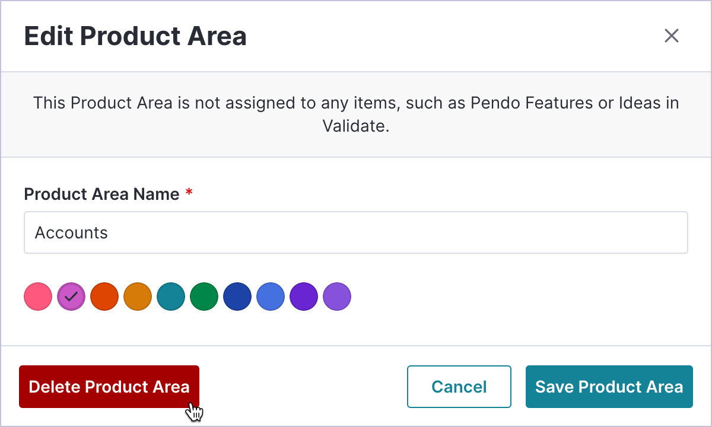Select the teal color swatch
Screen dimensions: 712x427
pos(171,296)
